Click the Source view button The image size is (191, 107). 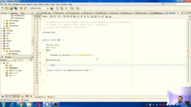click(38, 16)
